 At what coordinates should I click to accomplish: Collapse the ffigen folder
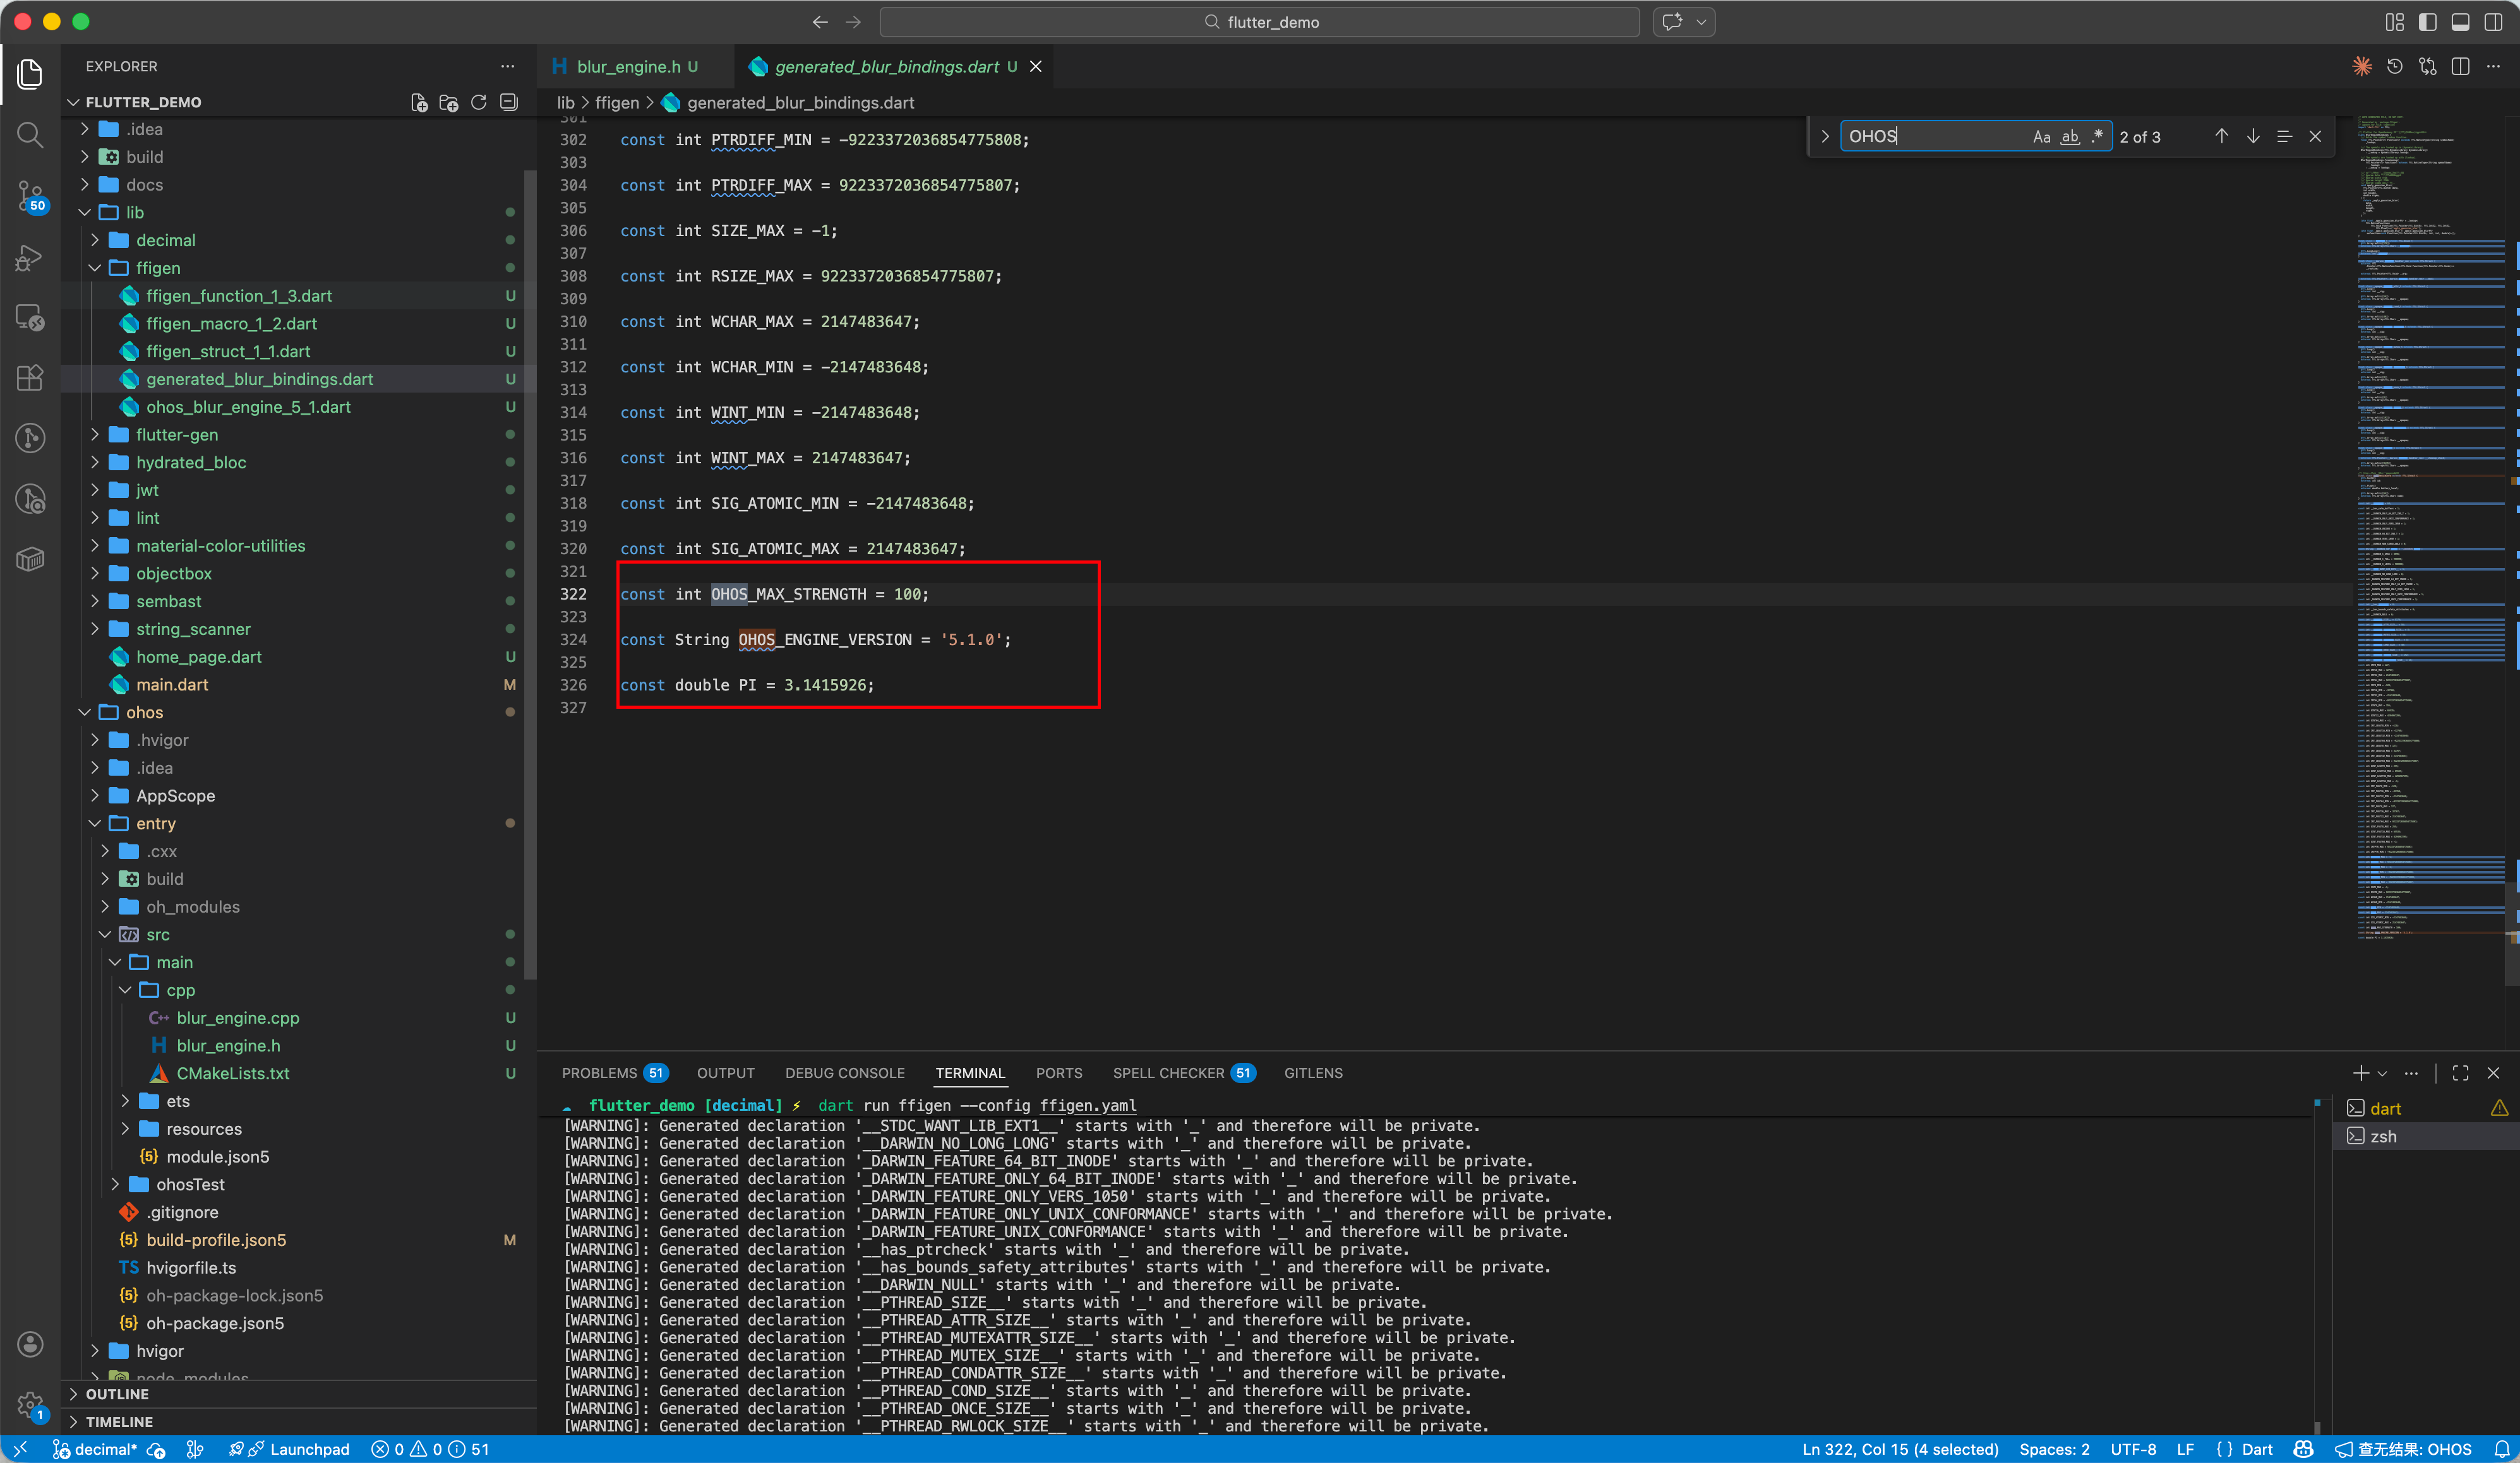[x=158, y=268]
